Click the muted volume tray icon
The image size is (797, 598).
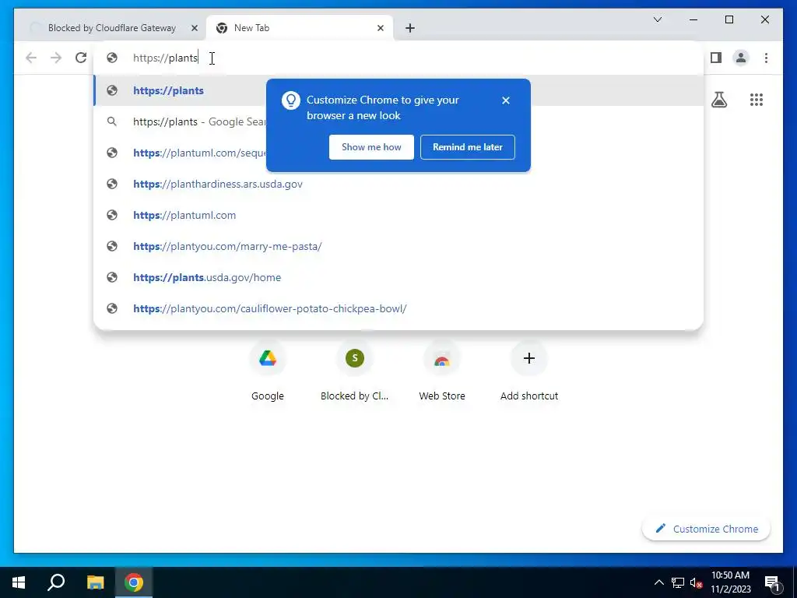click(x=696, y=582)
